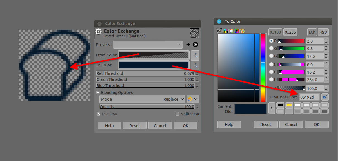This screenshot has height=161, width=338.
Task: Close the Color Exchange dialog window
Action: (x=99, y=24)
